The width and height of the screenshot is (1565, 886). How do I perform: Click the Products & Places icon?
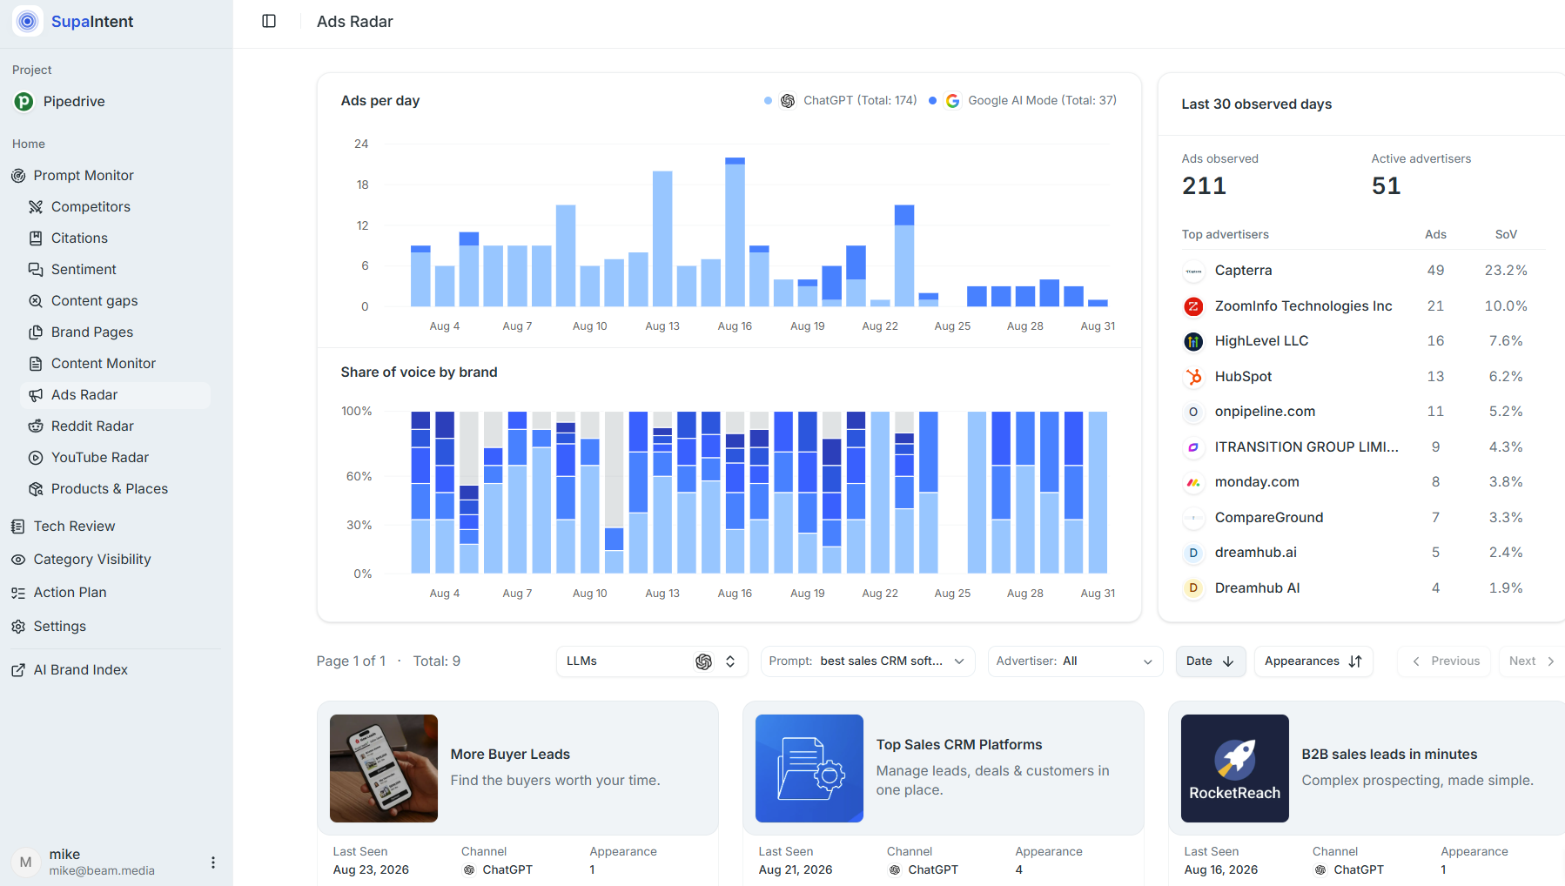tap(36, 489)
